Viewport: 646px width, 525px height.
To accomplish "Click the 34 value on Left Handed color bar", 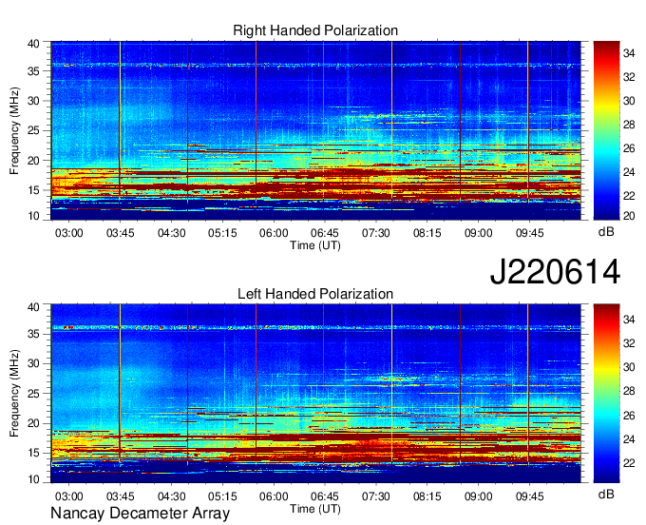I will (629, 320).
